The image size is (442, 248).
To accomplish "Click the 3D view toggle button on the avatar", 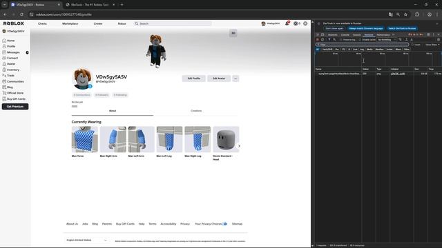I will (233, 33).
